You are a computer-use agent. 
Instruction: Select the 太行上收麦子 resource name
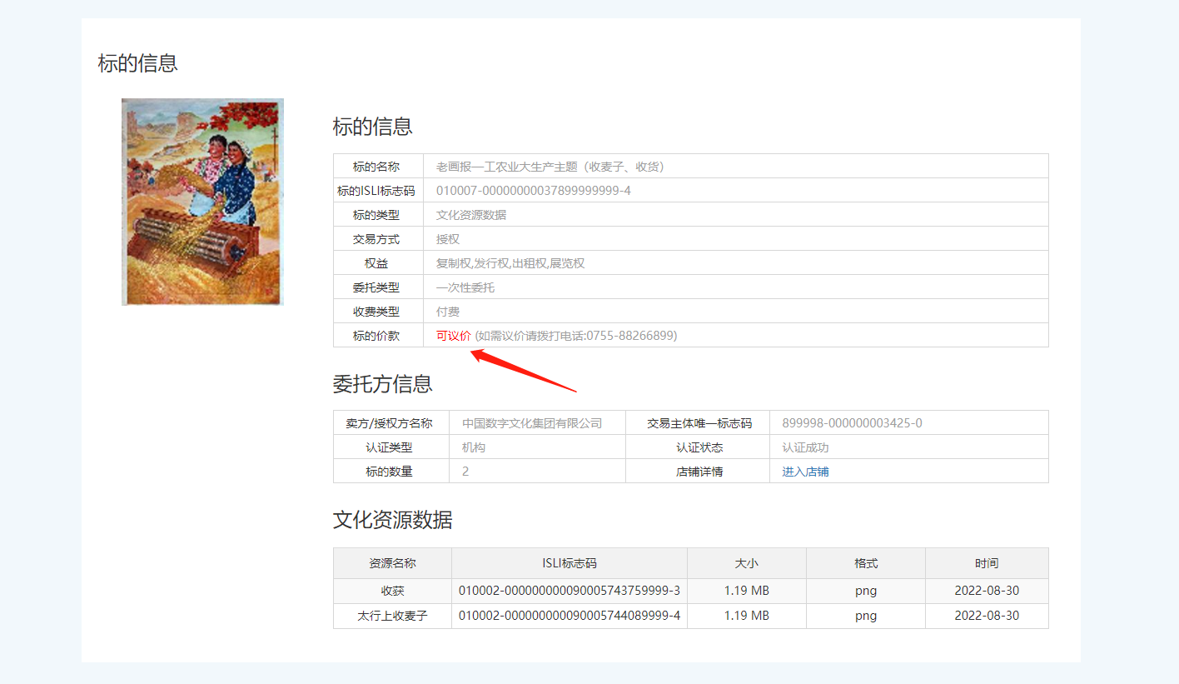click(392, 616)
